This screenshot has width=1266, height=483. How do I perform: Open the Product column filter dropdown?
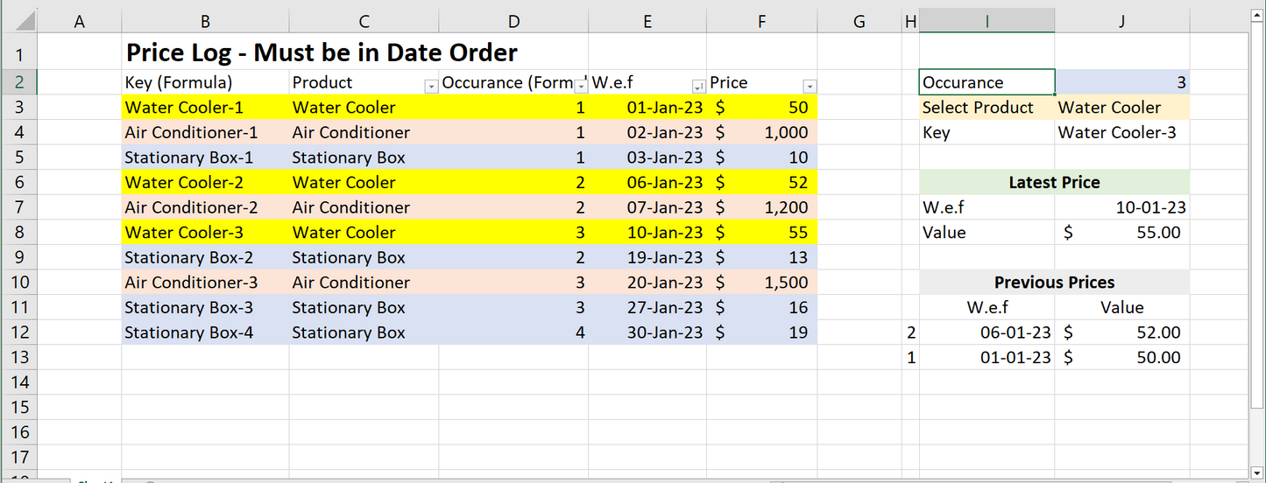[x=430, y=86]
